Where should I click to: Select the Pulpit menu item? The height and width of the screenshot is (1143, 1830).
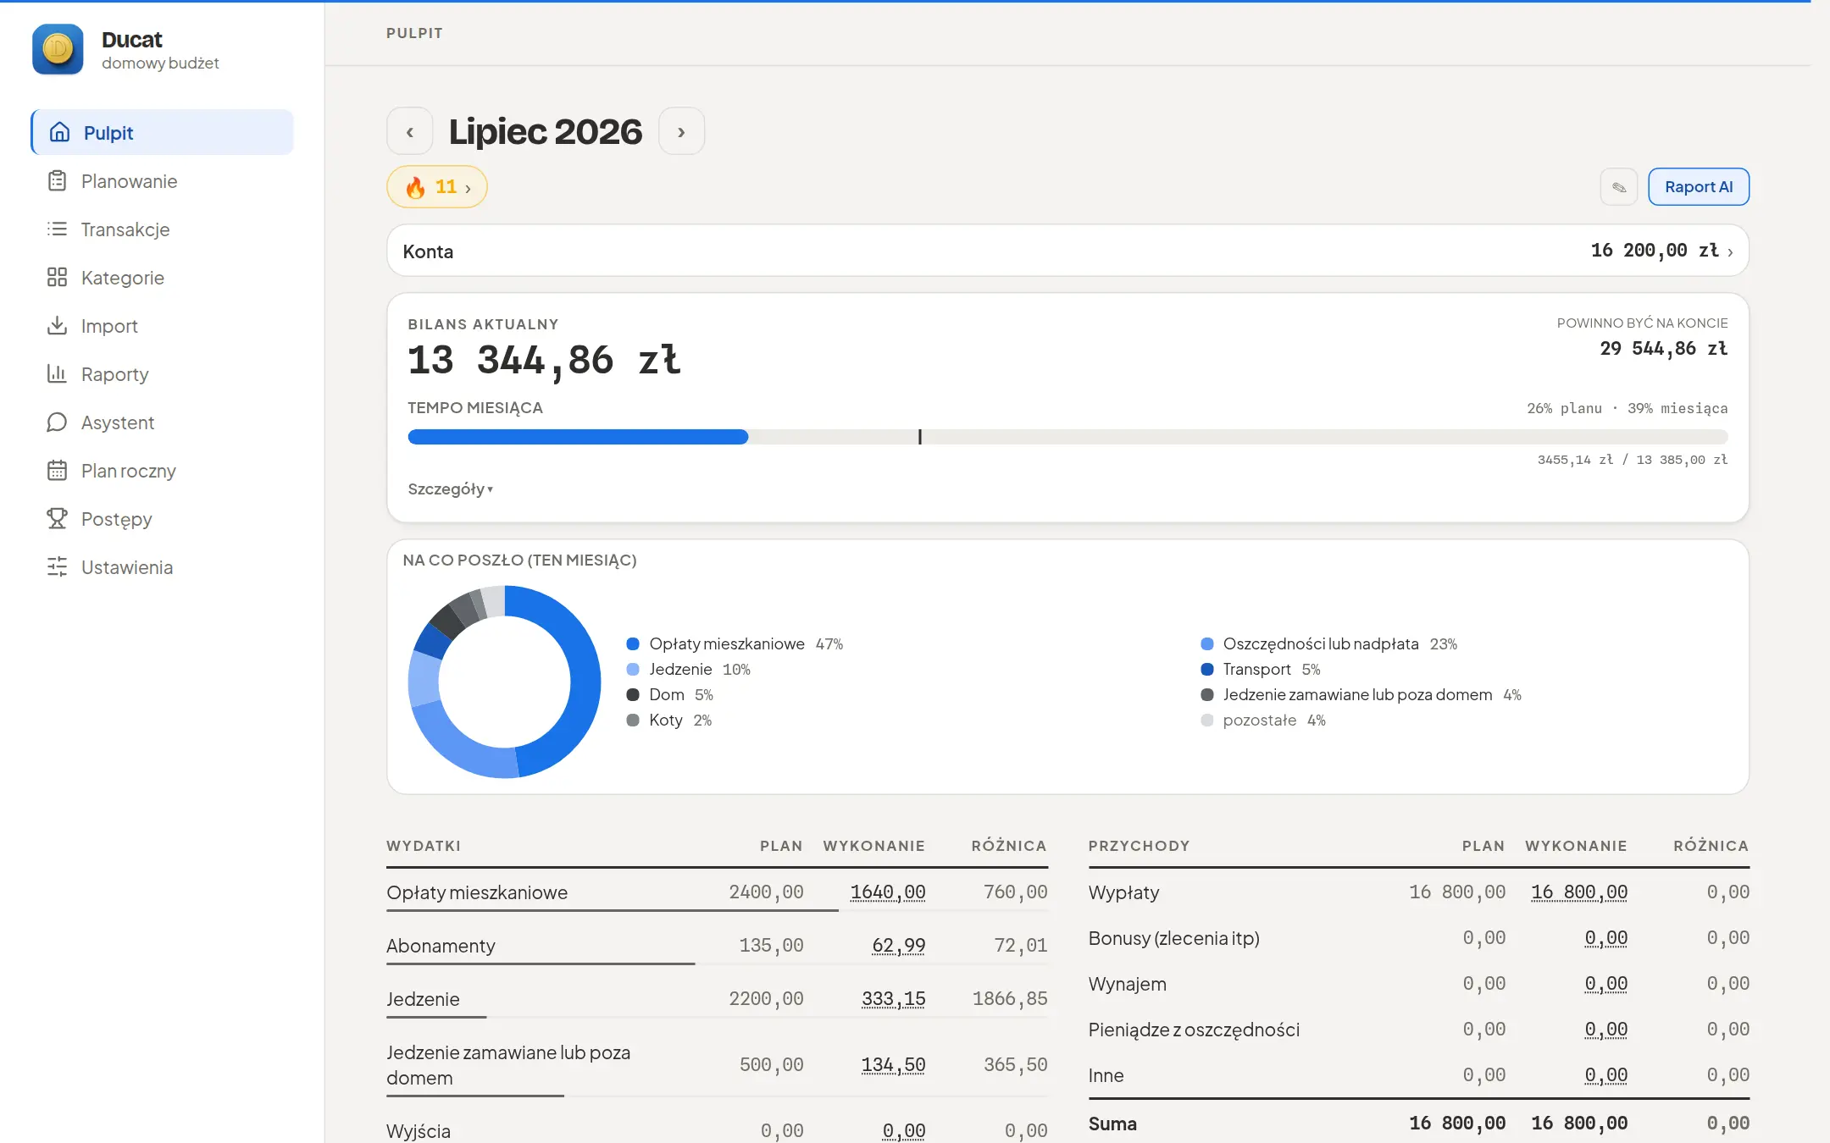163,132
